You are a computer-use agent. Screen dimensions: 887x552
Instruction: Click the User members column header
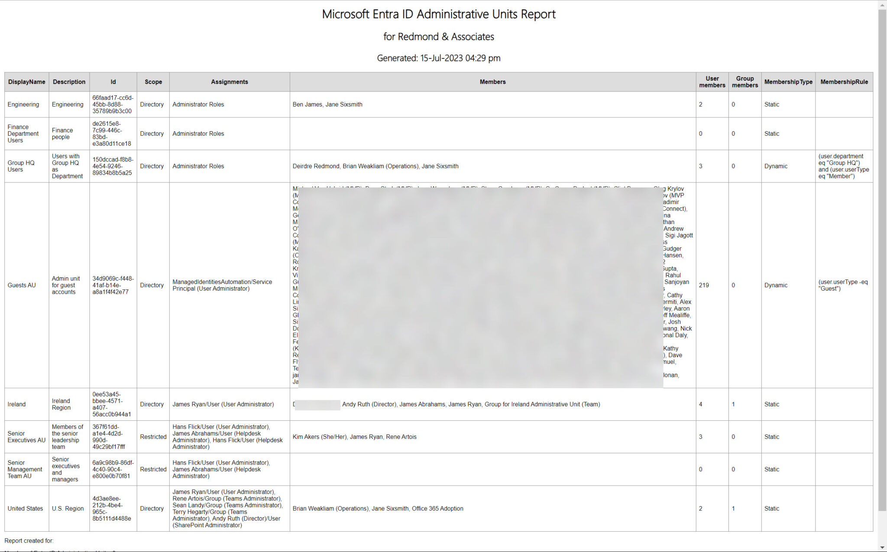coord(712,81)
